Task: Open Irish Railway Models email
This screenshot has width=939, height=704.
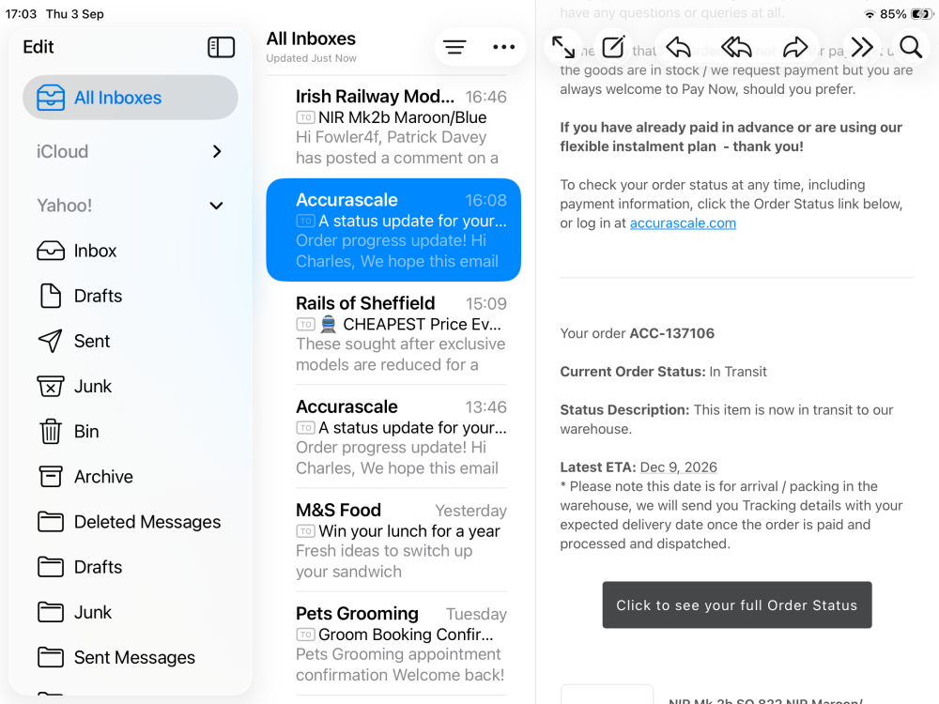Action: point(393,127)
